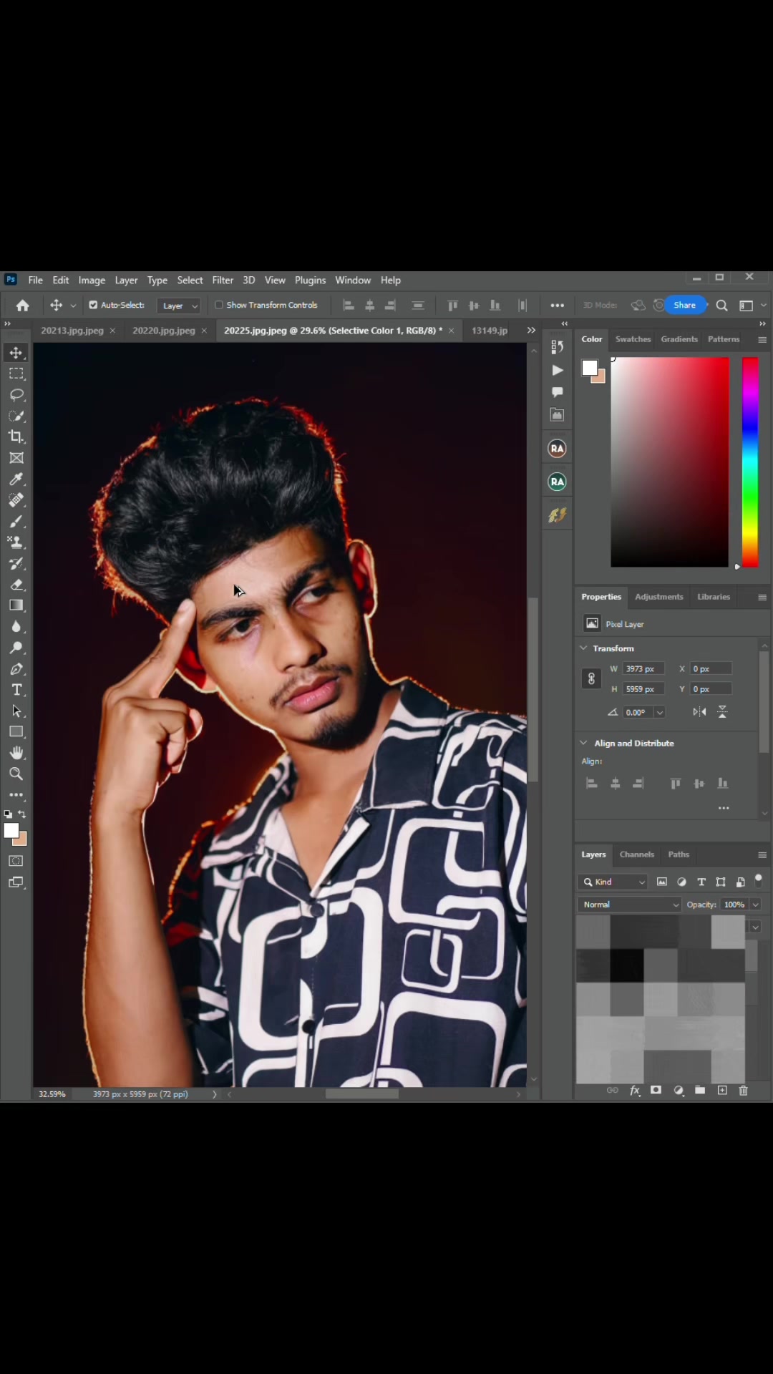This screenshot has height=1374, width=773.
Task: Collapse the Align and Distribute section
Action: 584,743
